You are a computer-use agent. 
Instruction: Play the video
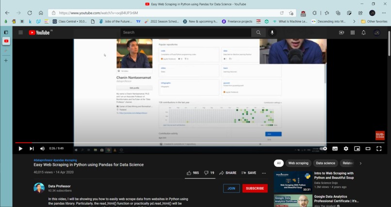(20, 148)
